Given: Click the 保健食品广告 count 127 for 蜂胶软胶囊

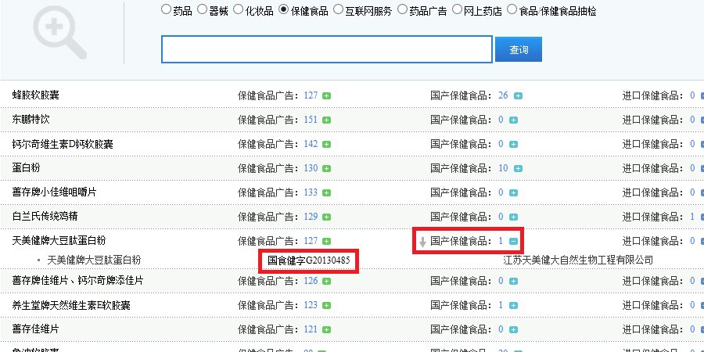Looking at the screenshot, I should pos(311,95).
